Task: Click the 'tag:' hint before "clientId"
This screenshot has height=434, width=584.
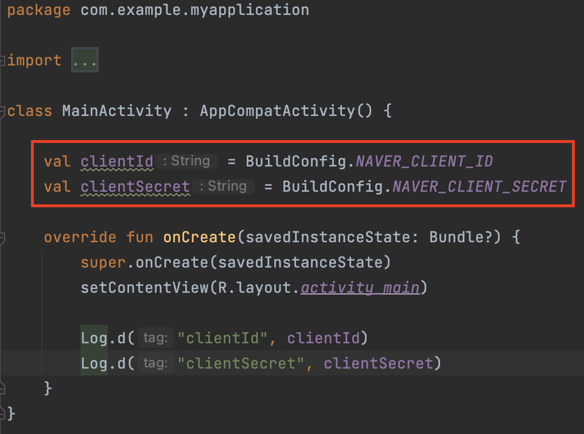Action: 155,338
